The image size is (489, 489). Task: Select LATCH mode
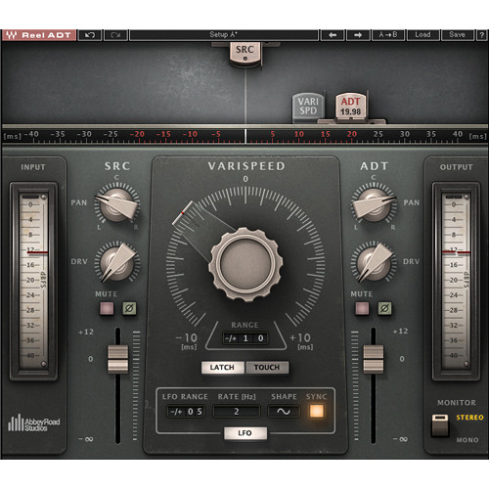222,368
